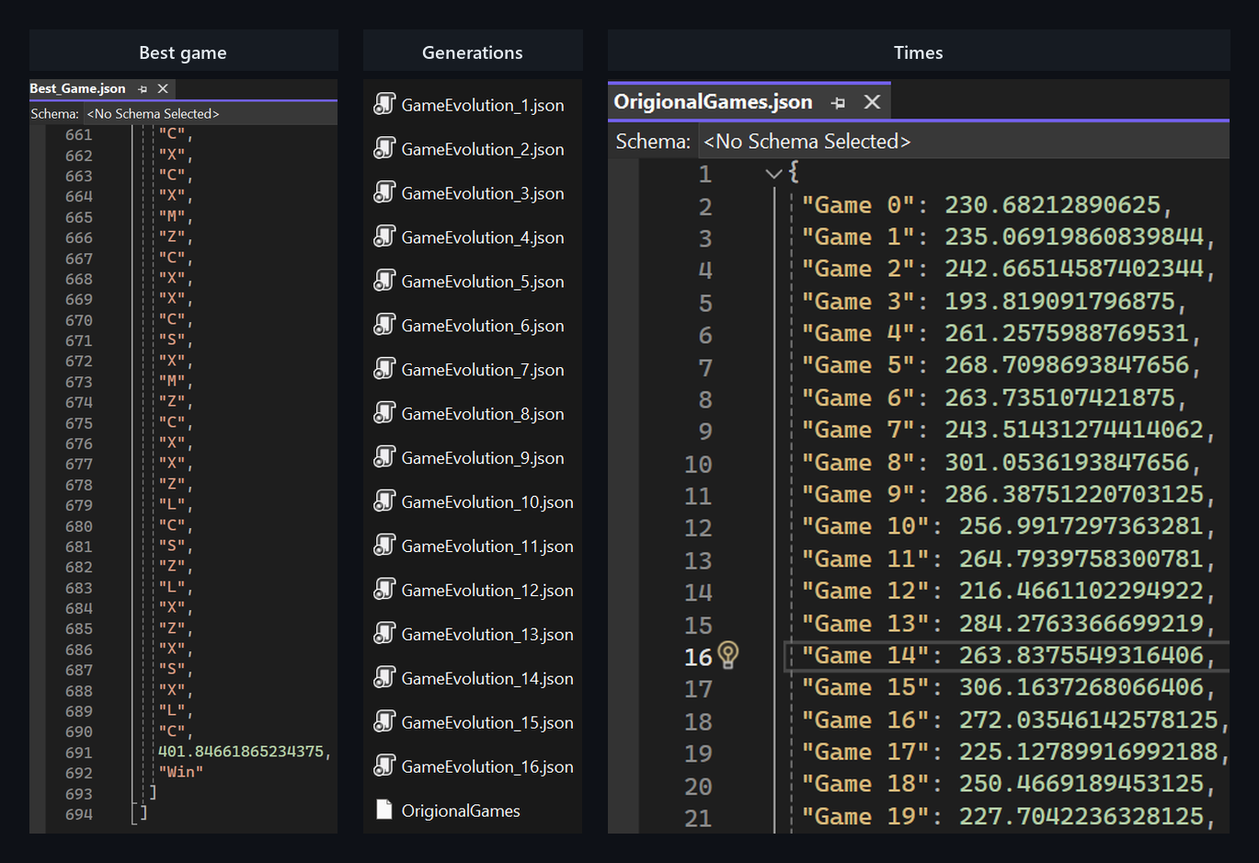This screenshot has height=863, width=1259.
Task: Click icon next to GameEvolution_4.json
Action: click(x=384, y=236)
